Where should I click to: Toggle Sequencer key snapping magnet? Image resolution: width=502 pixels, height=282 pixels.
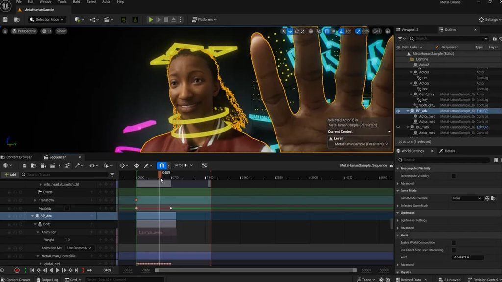coord(161,165)
